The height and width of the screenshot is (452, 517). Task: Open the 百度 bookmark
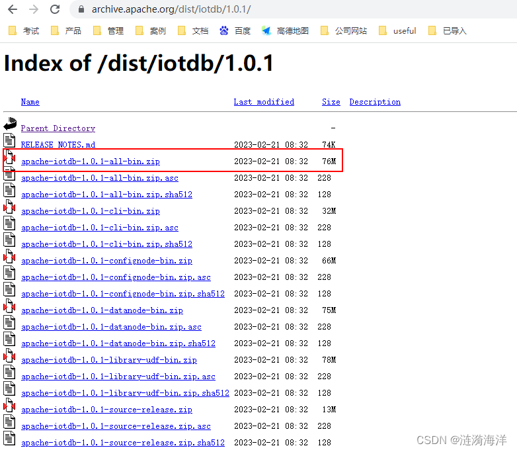pyautogui.click(x=235, y=30)
